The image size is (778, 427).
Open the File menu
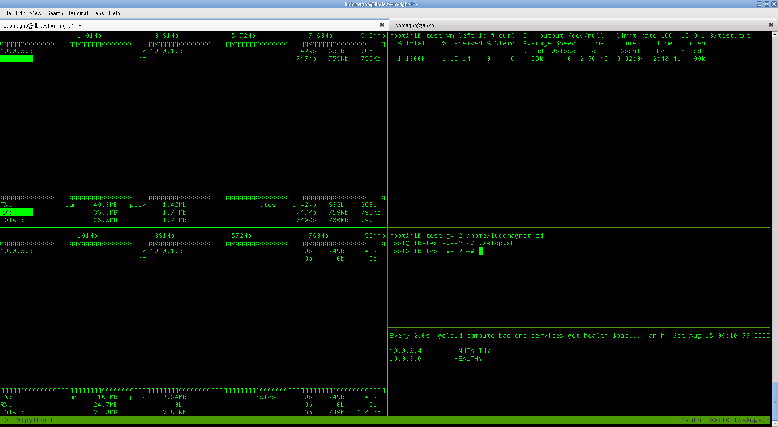pos(6,13)
